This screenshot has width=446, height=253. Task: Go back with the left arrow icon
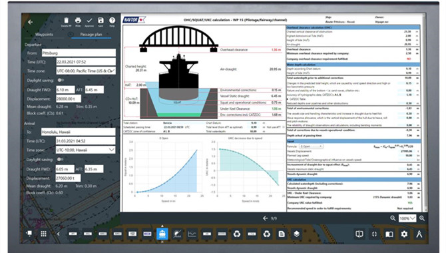[31, 22]
